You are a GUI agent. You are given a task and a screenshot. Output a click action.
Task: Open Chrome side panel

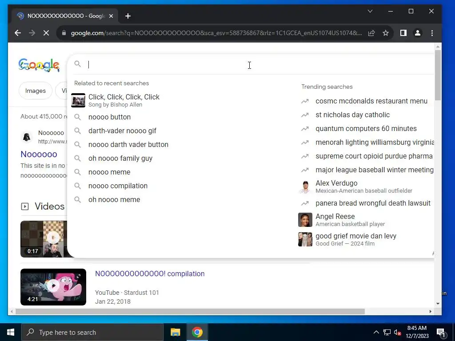coord(403,33)
